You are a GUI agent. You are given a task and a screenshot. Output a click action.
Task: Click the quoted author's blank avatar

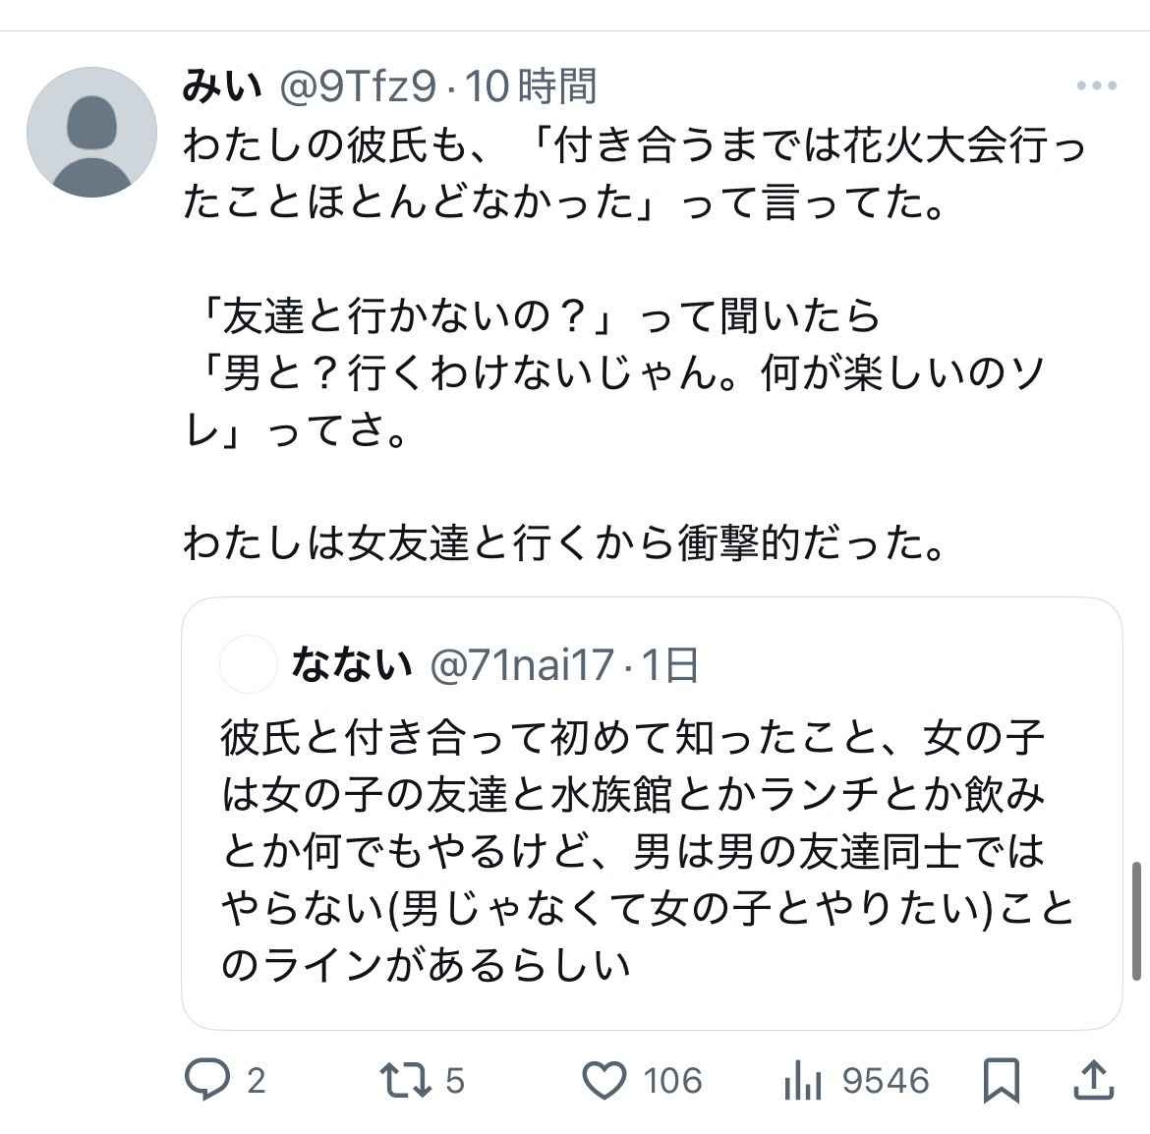[249, 665]
